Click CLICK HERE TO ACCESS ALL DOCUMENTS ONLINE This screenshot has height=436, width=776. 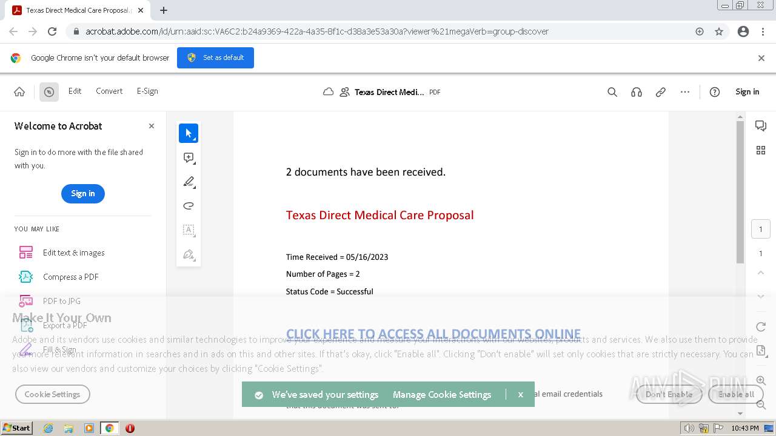433,334
